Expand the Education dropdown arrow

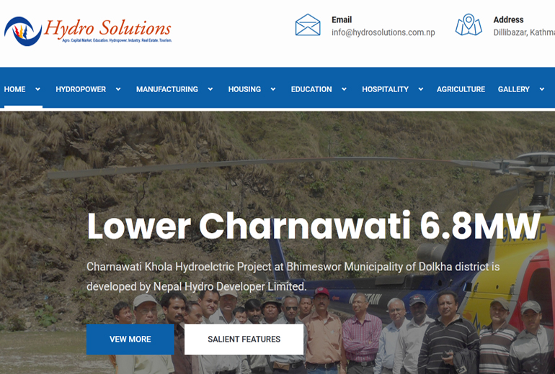click(344, 89)
